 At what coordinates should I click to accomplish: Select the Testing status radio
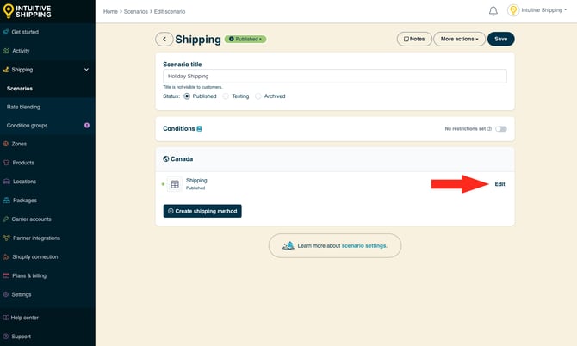click(x=226, y=96)
